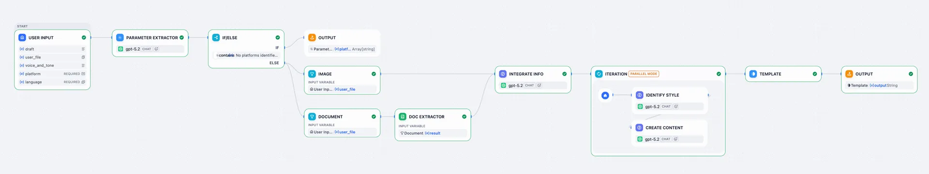Click the OpenAI model icon in Parameter Extractor

coord(121,49)
